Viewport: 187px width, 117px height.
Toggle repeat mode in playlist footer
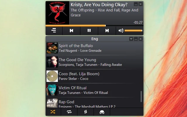69,112
